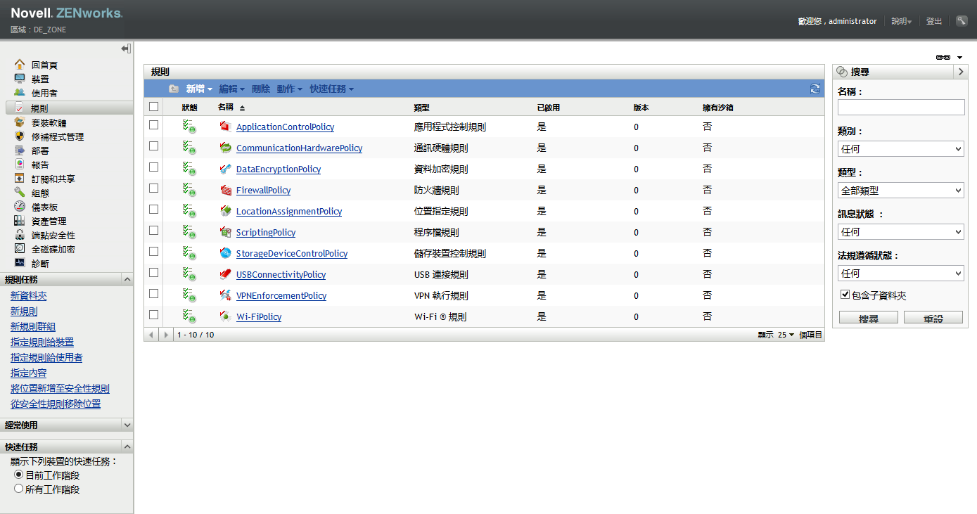977x514 pixels.
Task: Click the FirewallPolicy row icon
Action: 226,190
